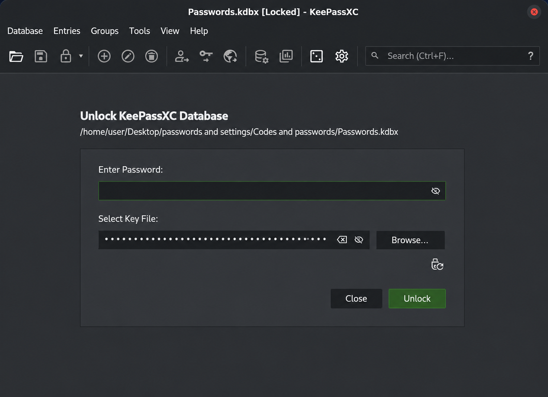The width and height of the screenshot is (548, 397).
Task: Close the KeePassXC window
Action: 534,12
